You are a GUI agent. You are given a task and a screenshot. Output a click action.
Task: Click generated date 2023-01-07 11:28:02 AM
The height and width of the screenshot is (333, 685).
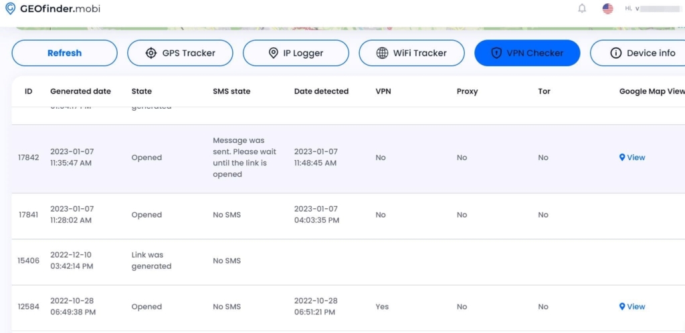[x=72, y=215]
